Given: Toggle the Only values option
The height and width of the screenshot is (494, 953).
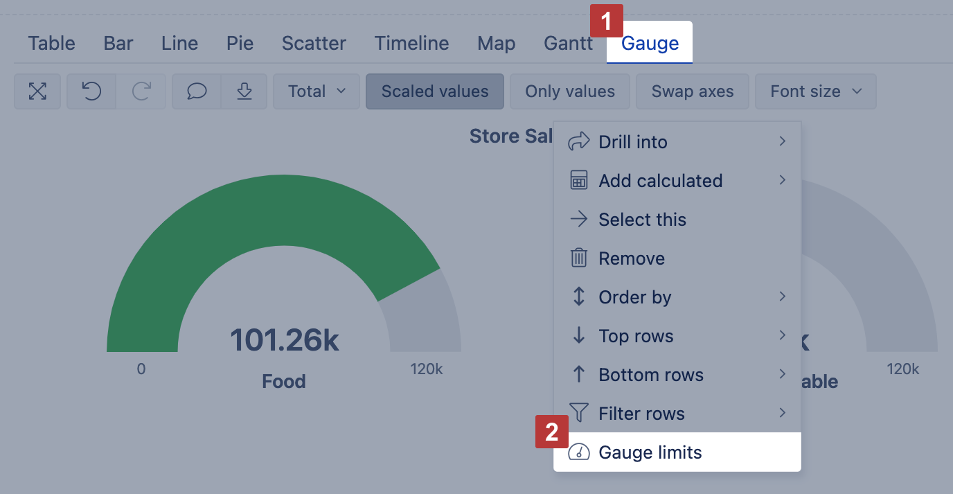Looking at the screenshot, I should [x=570, y=91].
